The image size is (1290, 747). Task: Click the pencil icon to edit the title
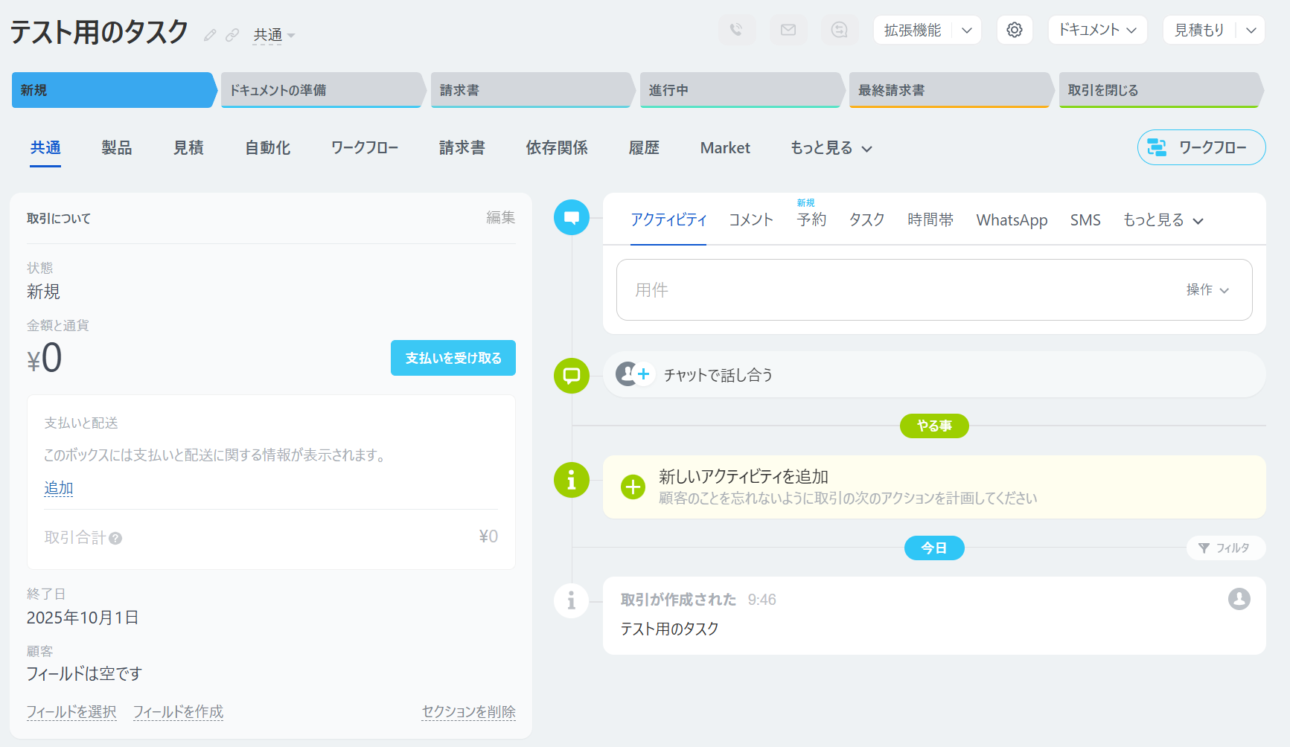pos(210,35)
